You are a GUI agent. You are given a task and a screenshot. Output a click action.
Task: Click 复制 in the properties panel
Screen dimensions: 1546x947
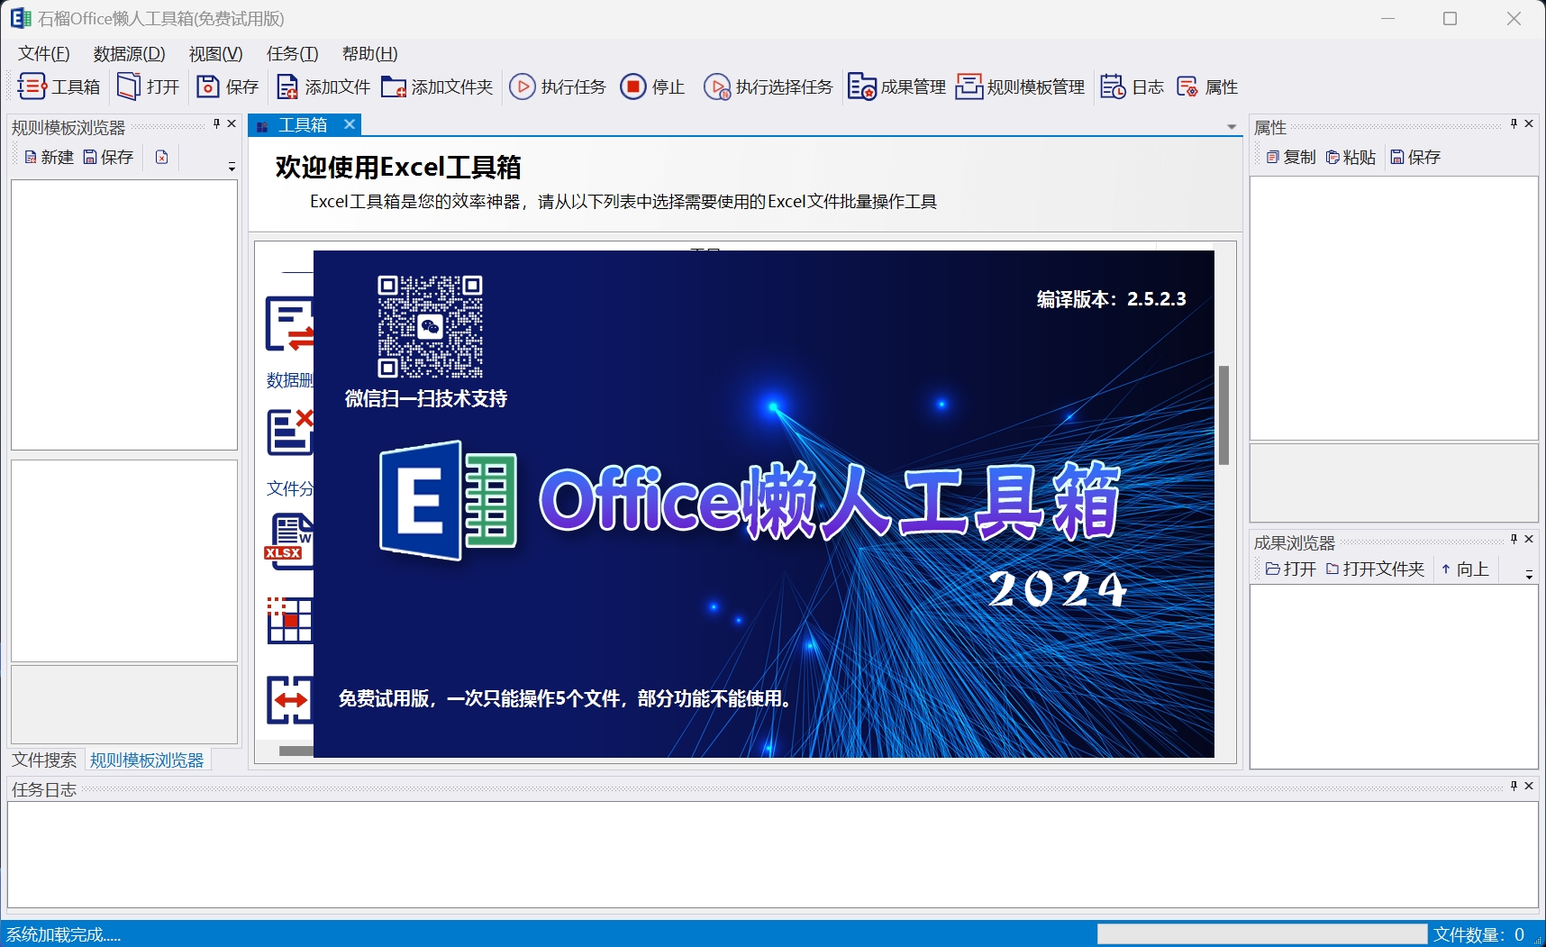(x=1290, y=157)
